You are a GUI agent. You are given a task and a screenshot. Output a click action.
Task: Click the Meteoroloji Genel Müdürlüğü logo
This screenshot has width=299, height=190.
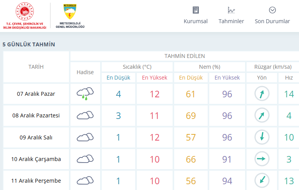click(70, 16)
